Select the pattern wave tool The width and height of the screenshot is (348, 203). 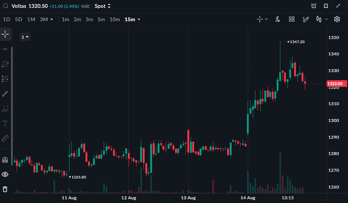(5, 109)
